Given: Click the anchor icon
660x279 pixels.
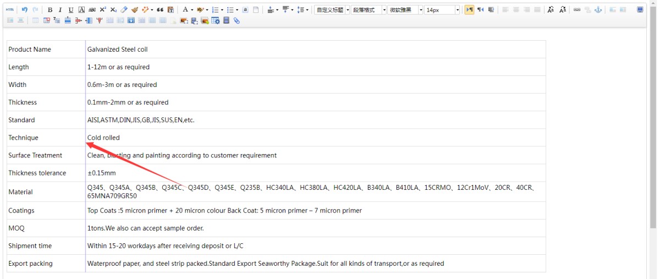Looking at the screenshot, I should coord(598,10).
